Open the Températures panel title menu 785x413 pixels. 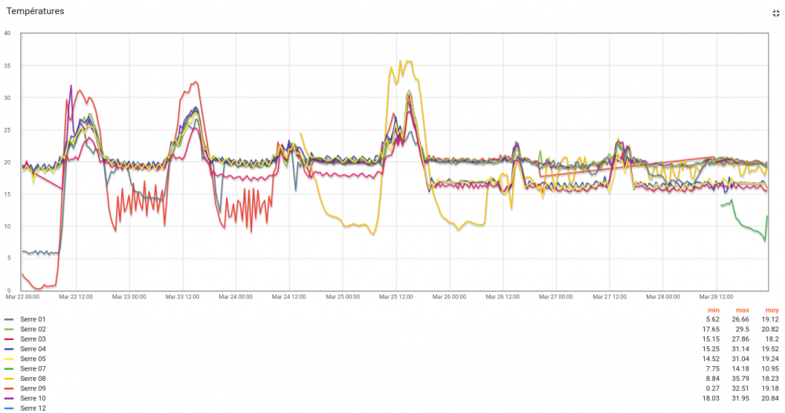point(35,12)
